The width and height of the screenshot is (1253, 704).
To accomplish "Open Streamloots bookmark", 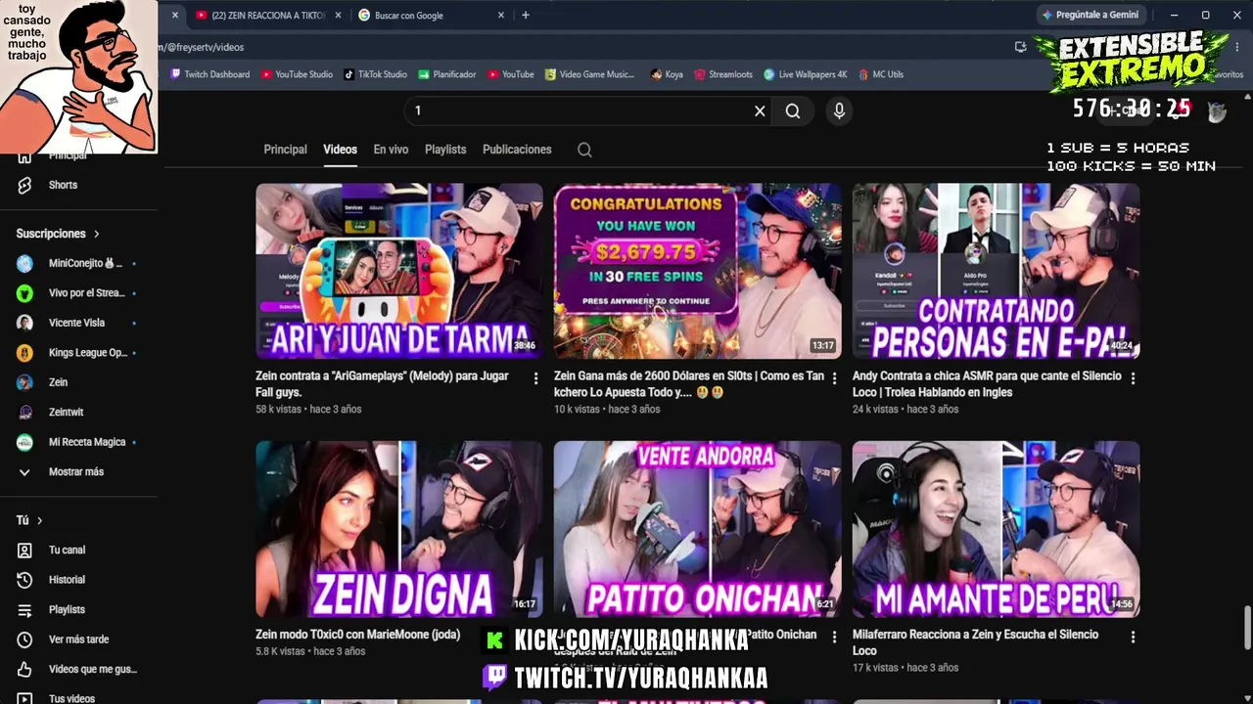I will tap(722, 74).
